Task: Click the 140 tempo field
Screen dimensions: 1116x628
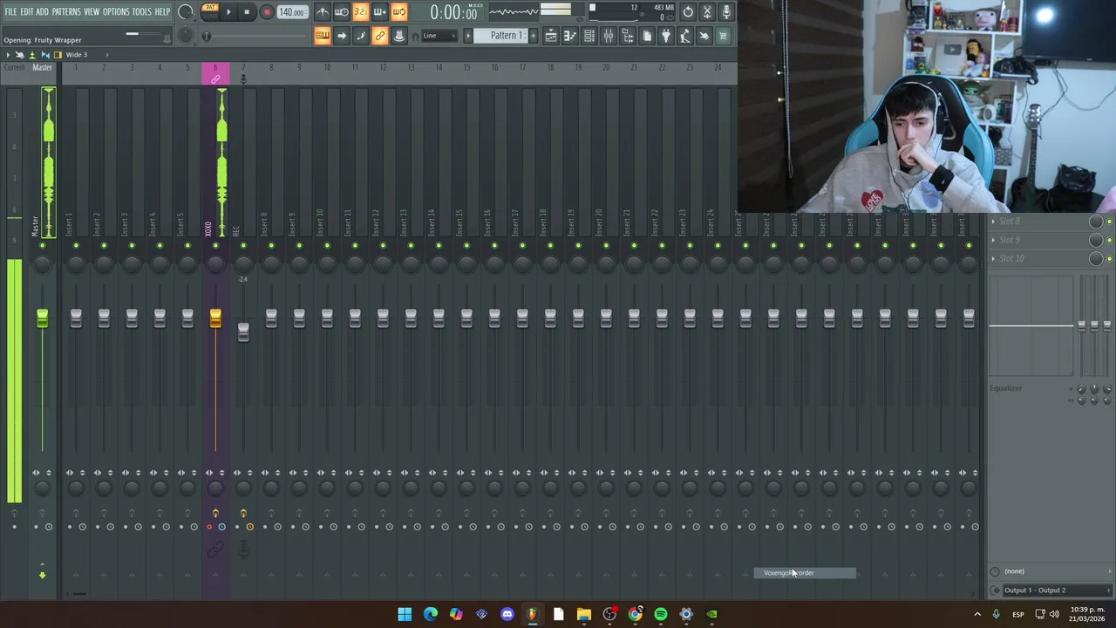Action: click(291, 12)
